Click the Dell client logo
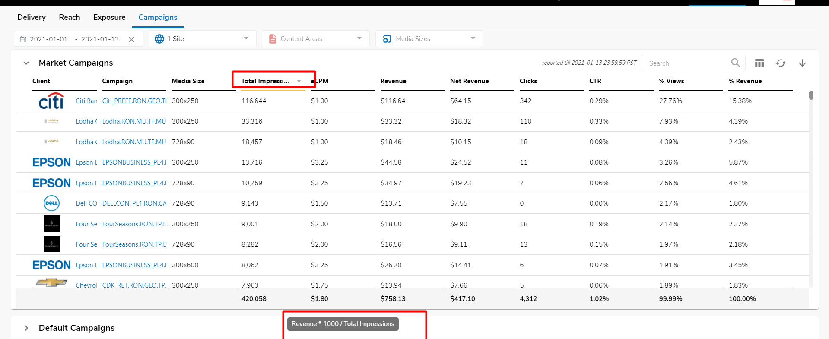Image resolution: width=829 pixels, height=339 pixels. click(x=51, y=203)
